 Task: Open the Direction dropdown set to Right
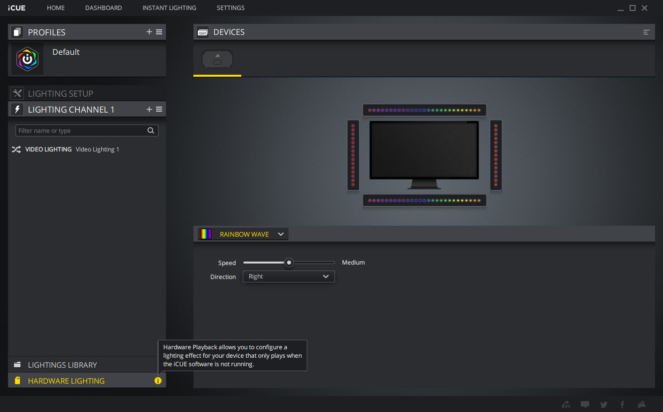(x=289, y=276)
